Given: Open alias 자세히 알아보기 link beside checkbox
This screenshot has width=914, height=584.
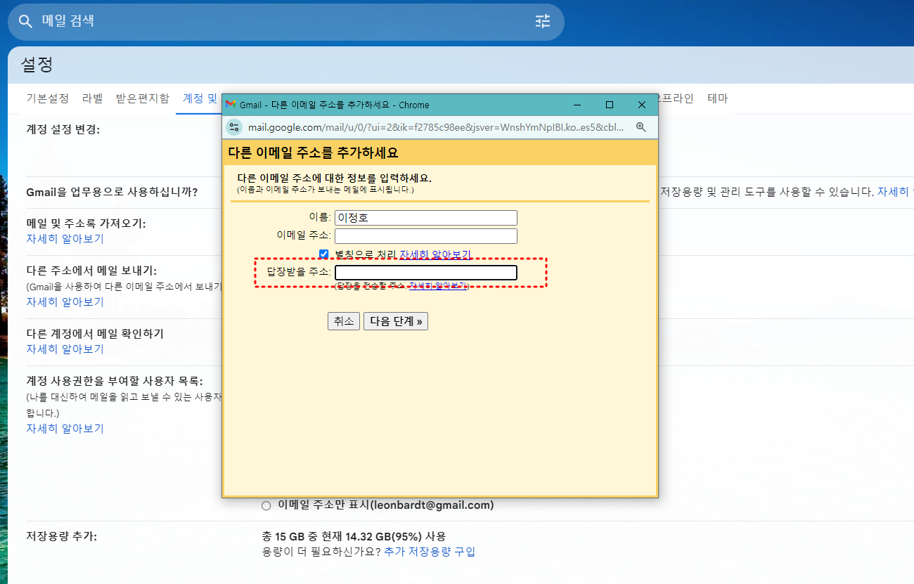Looking at the screenshot, I should [435, 254].
